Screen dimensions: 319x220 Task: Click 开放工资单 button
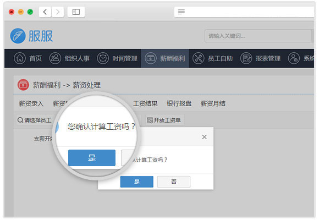[x=164, y=120]
